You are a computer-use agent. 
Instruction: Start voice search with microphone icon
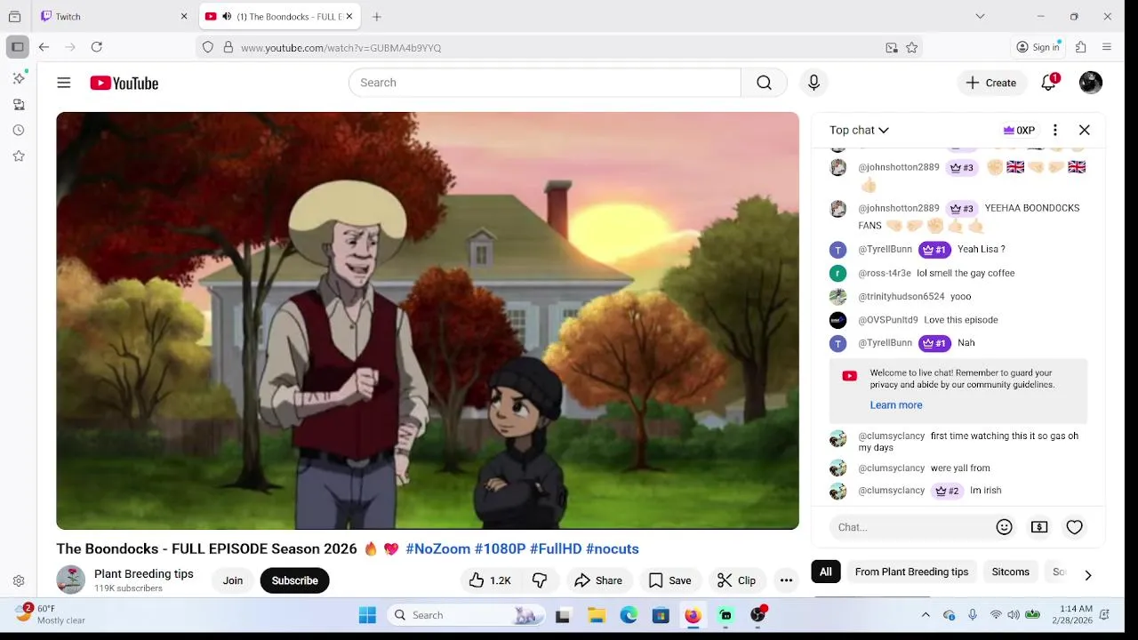click(x=813, y=83)
